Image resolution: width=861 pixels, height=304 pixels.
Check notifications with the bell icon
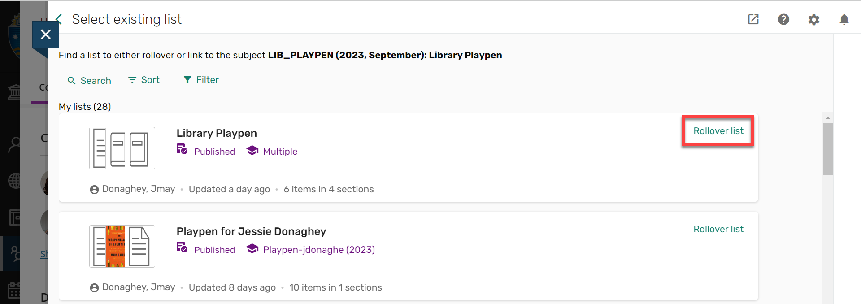844,19
